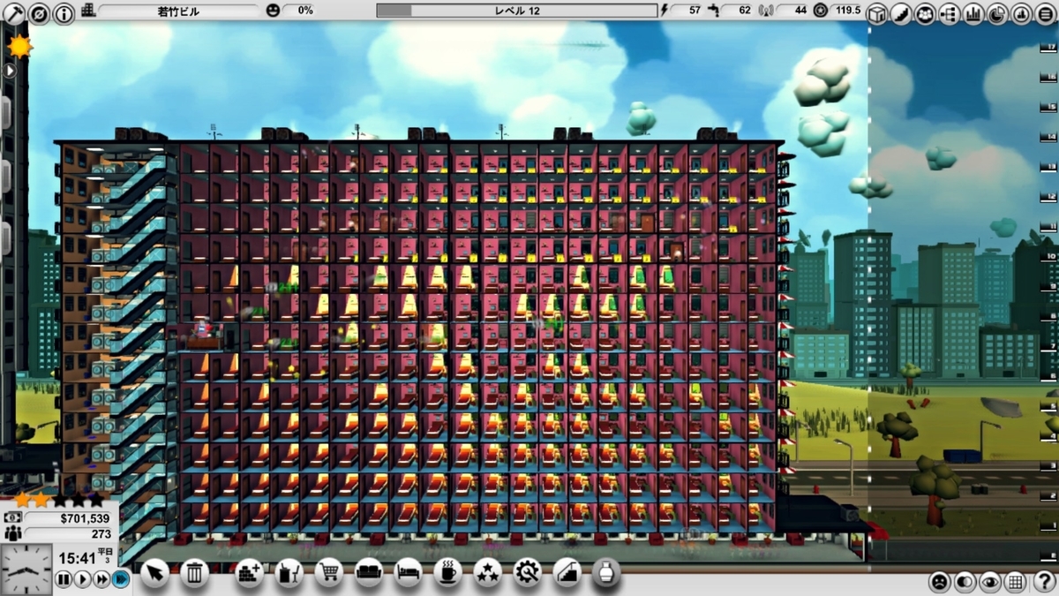The image size is (1059, 596).
Task: Set game to normal play speed
Action: (x=82, y=579)
